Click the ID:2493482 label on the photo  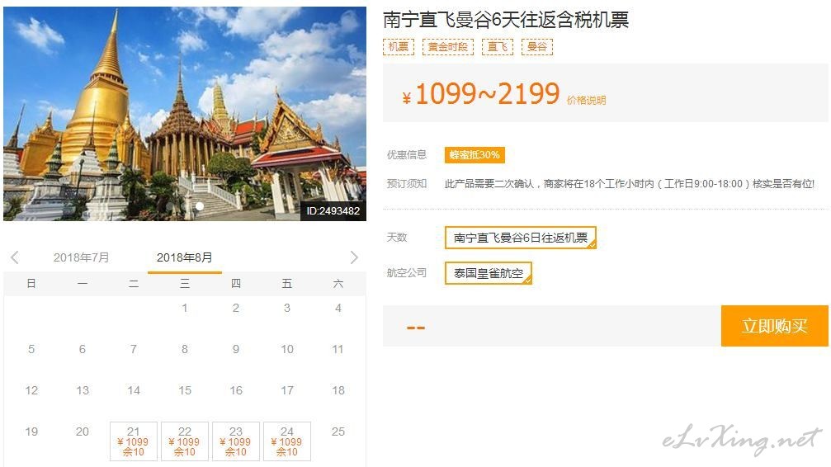333,211
